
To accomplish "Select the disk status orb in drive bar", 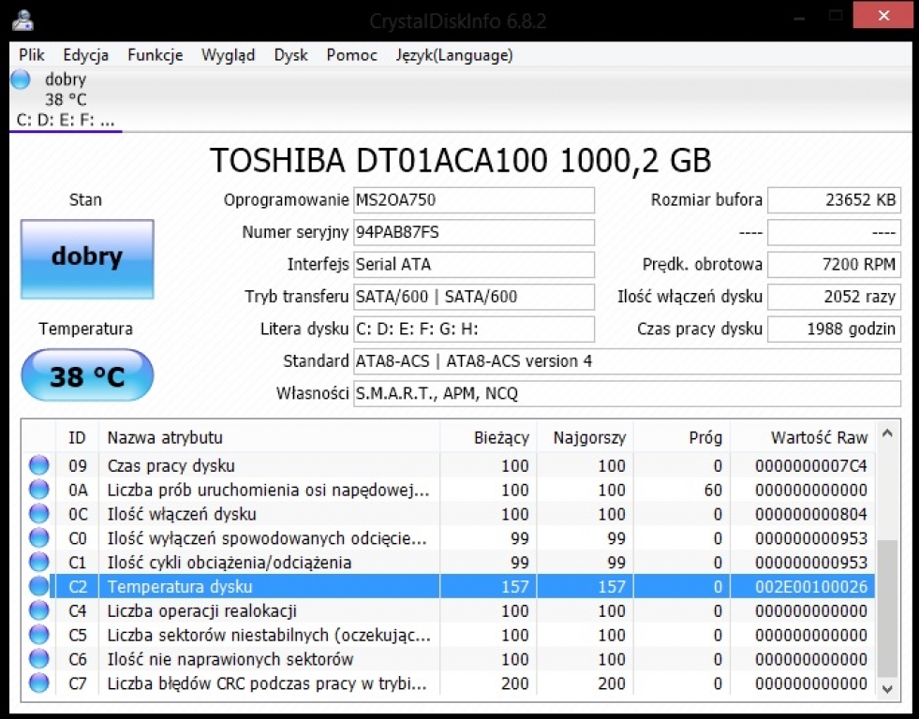I will click(x=21, y=79).
